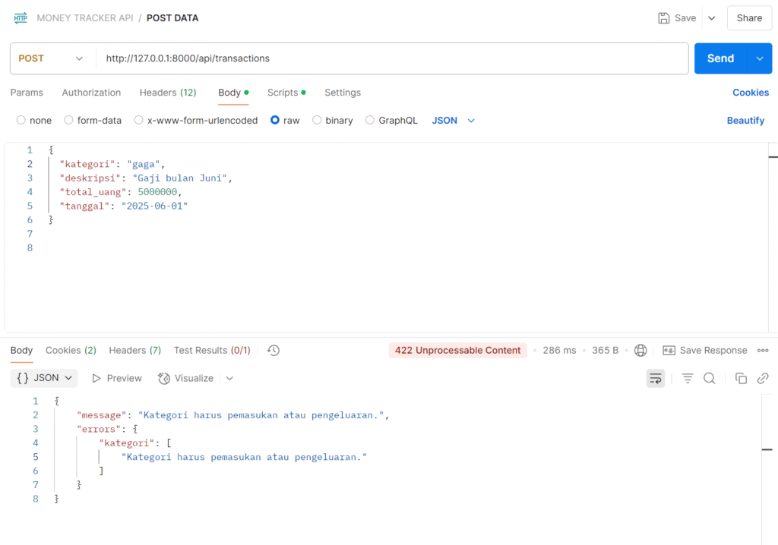Viewport: 778px width, 545px height.
Task: Click the search magnifier icon in response
Action: click(709, 378)
